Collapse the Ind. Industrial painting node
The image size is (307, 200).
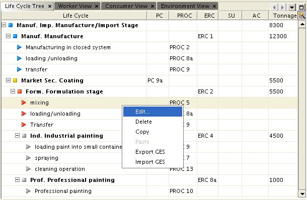click(17, 136)
